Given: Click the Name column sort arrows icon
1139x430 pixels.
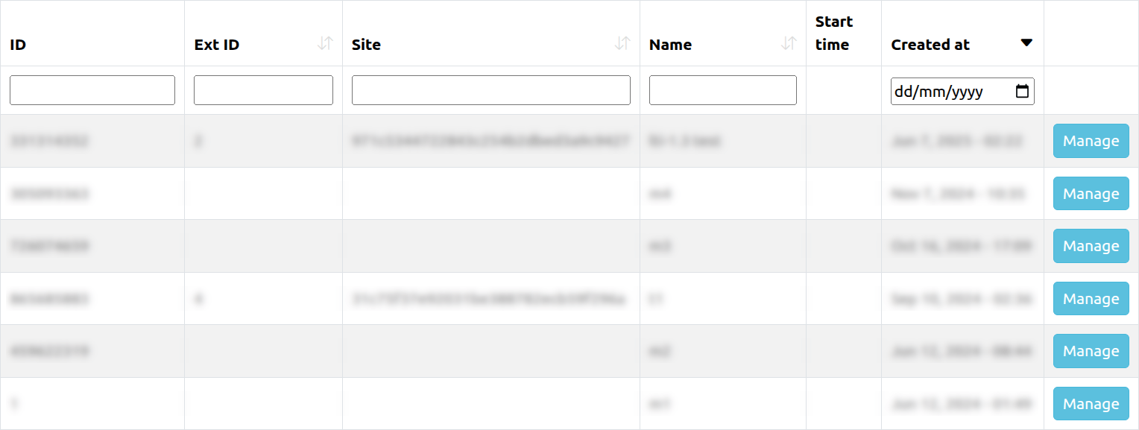Looking at the screenshot, I should (x=789, y=44).
